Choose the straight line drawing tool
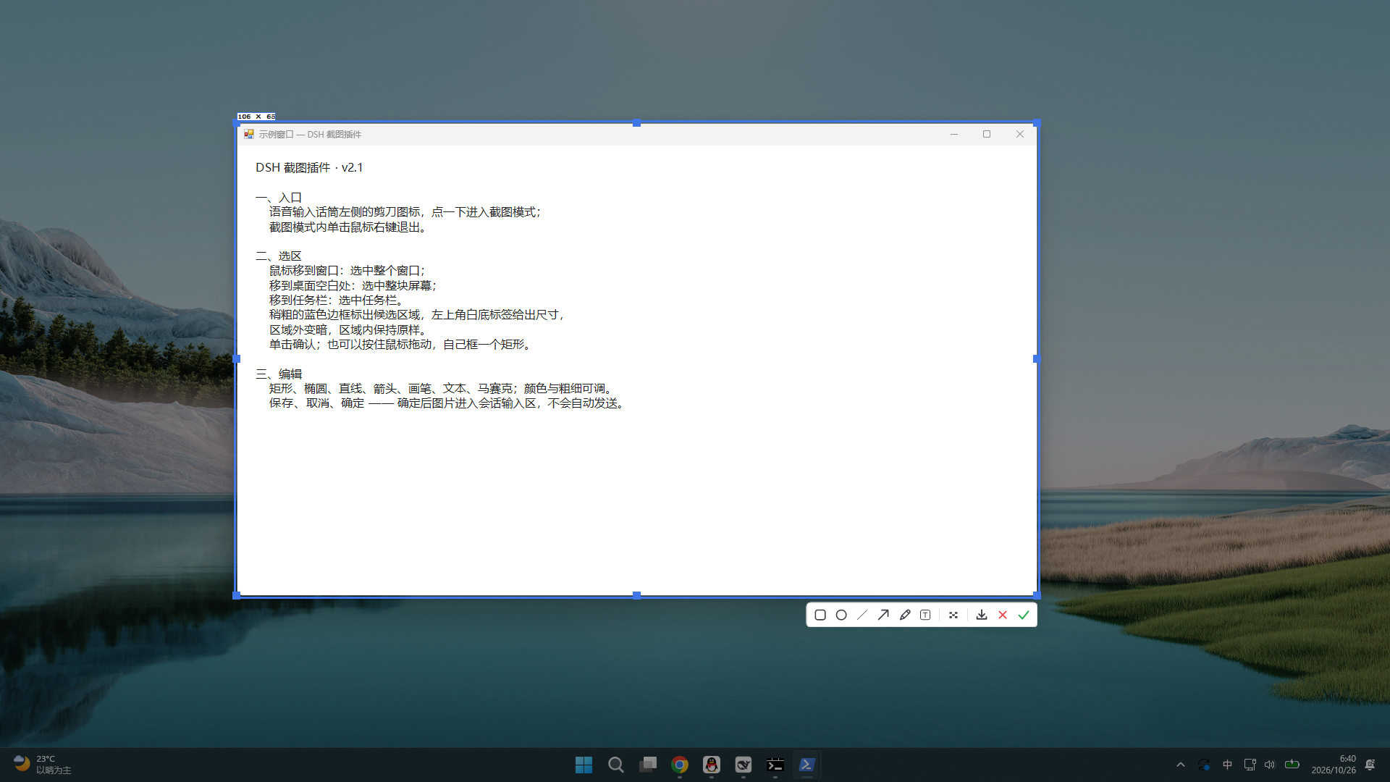 click(862, 615)
